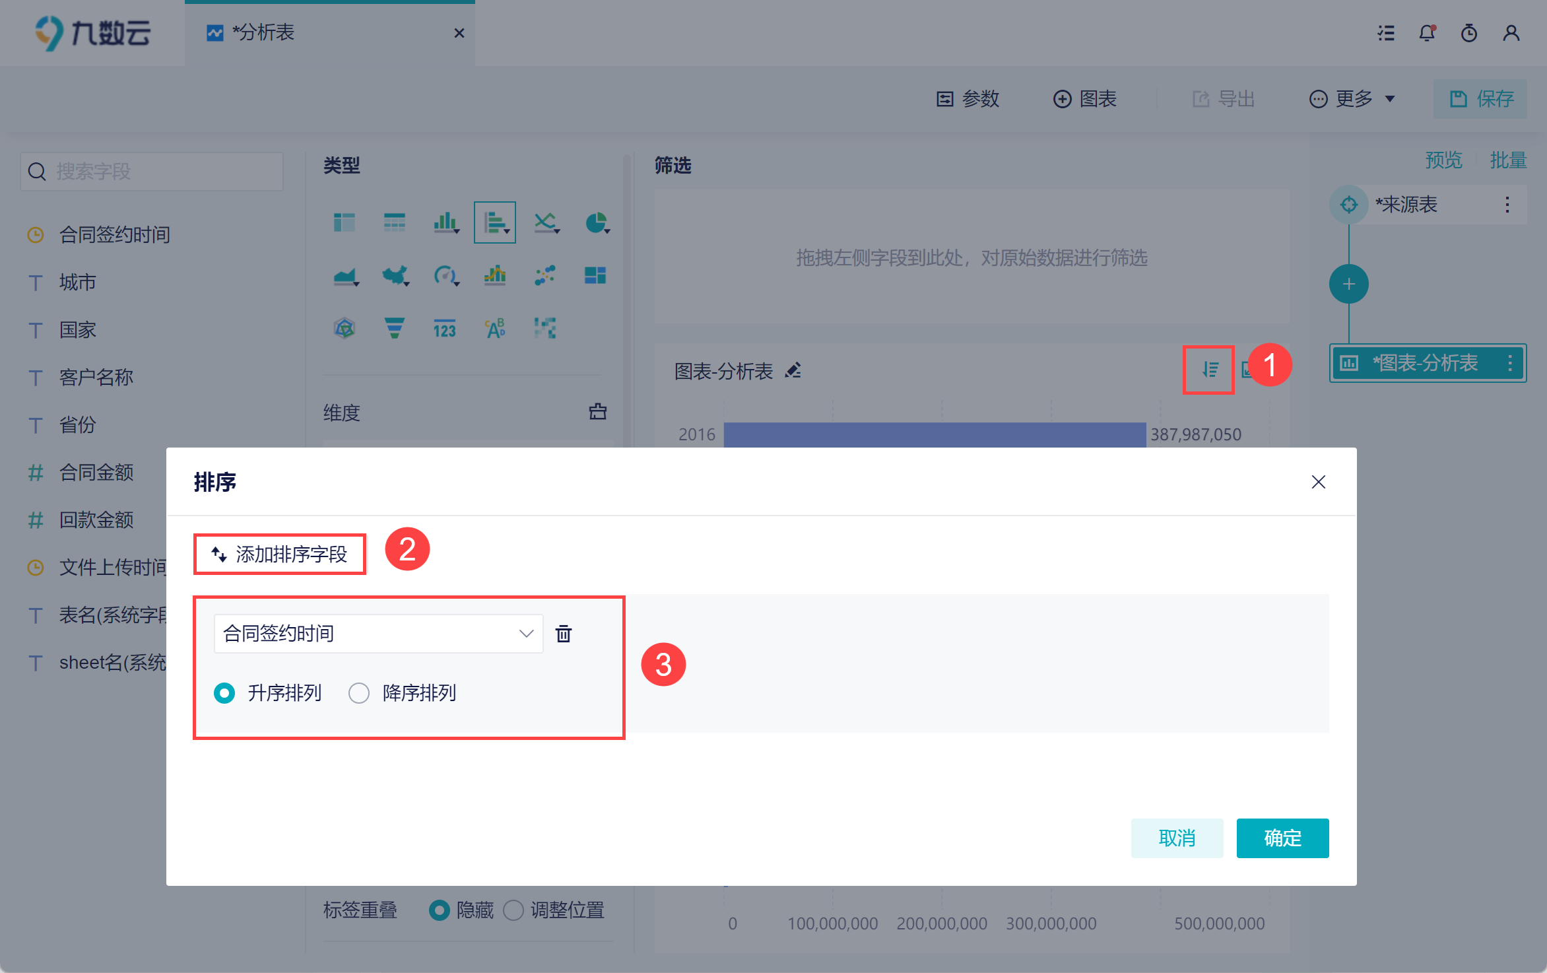Screen dimensions: 1547x973
Task: Select the funnel chart type icon
Action: (x=395, y=328)
